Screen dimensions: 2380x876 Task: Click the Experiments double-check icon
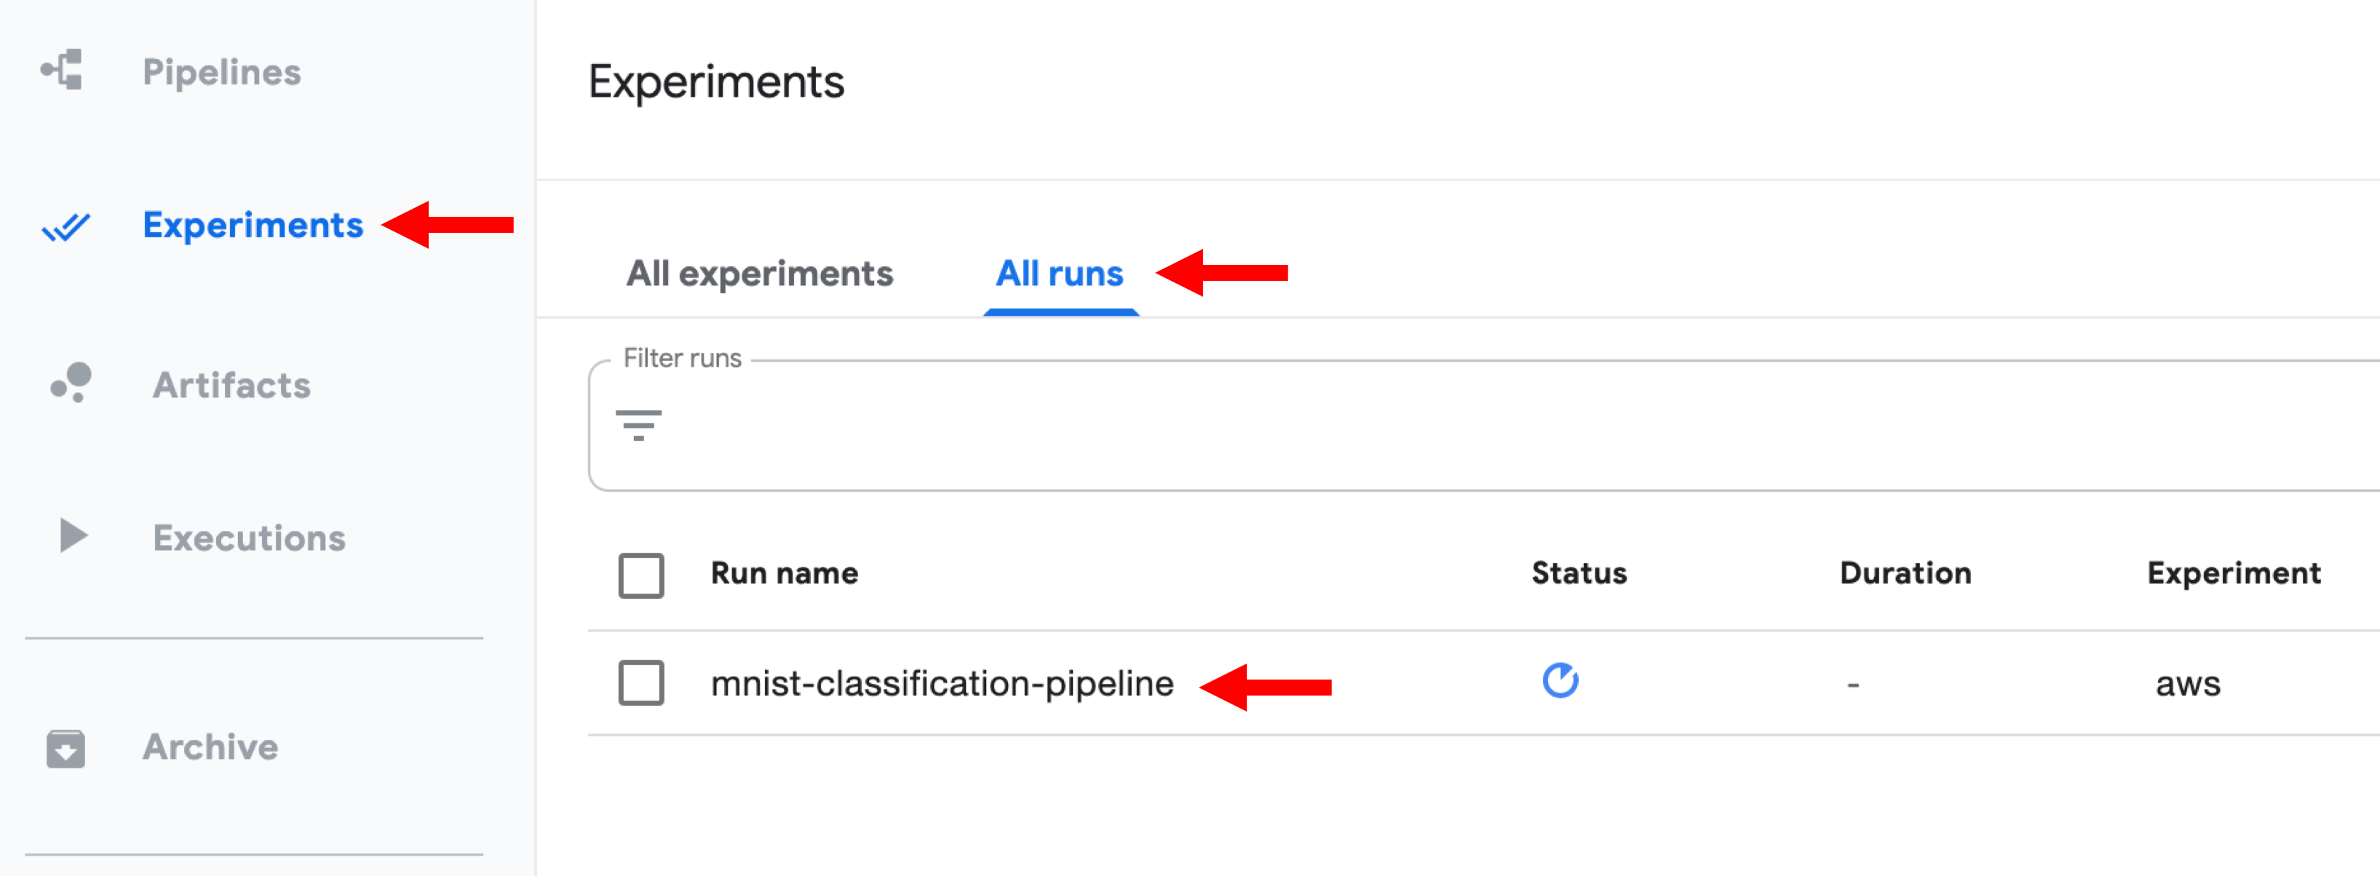(x=66, y=226)
